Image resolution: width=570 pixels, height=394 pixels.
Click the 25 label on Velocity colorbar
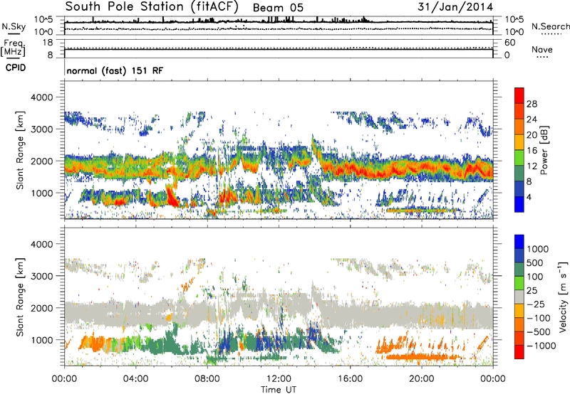tap(532, 291)
